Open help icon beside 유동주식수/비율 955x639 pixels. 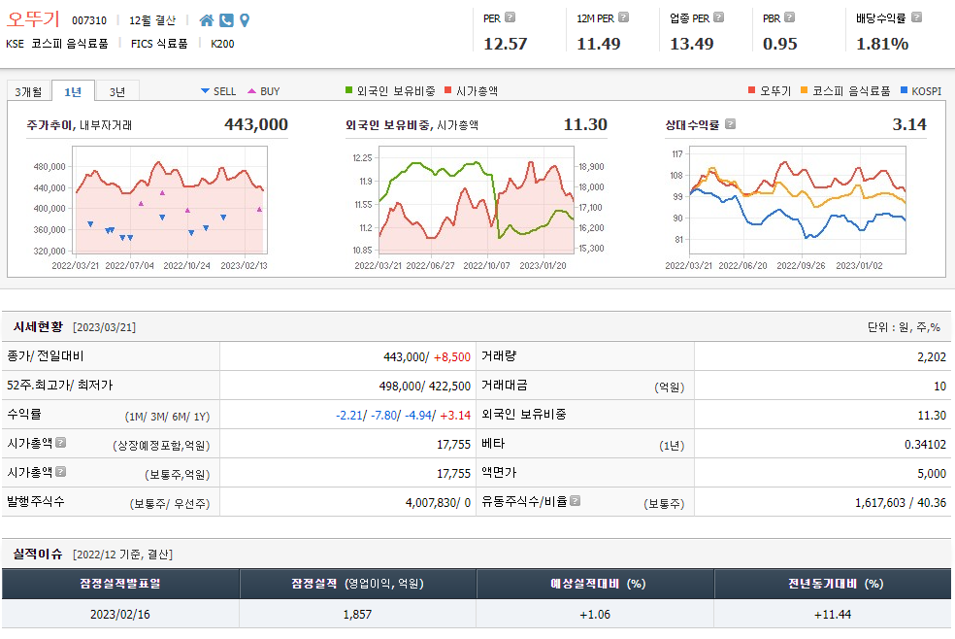pos(575,501)
